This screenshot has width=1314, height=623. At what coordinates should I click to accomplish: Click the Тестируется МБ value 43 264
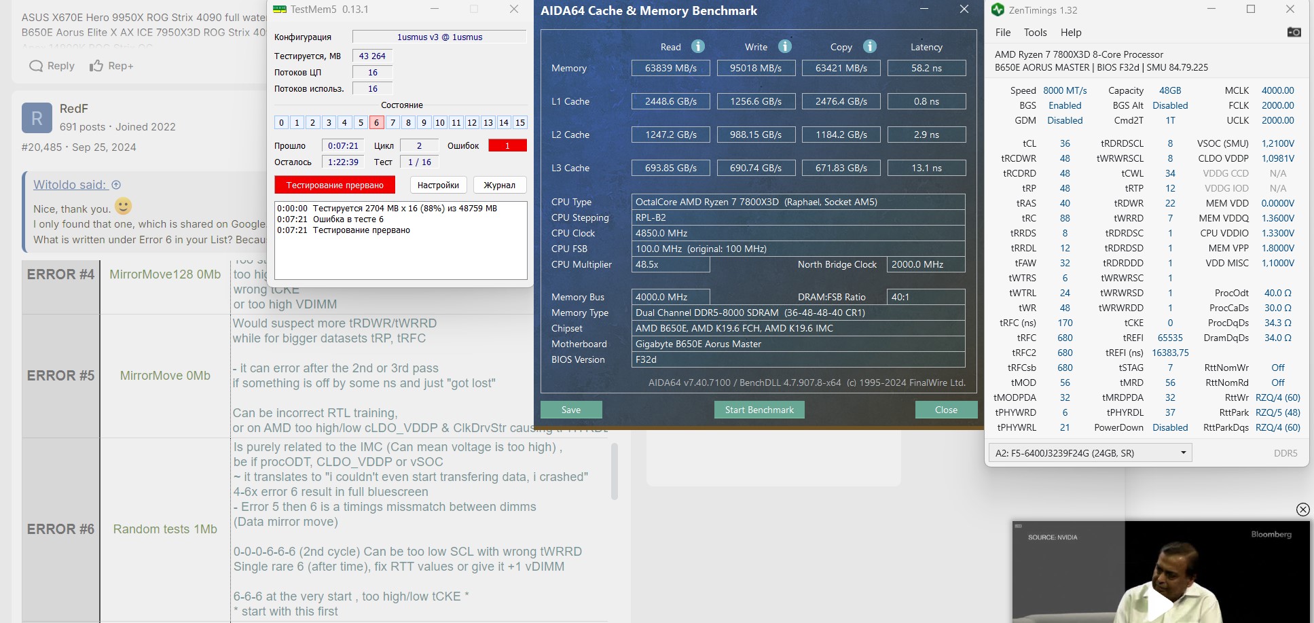[x=372, y=56]
